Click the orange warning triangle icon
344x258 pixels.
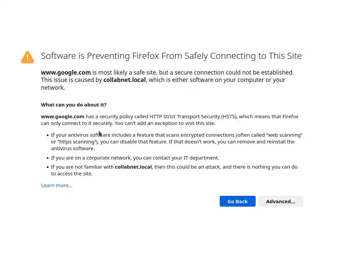[28, 57]
